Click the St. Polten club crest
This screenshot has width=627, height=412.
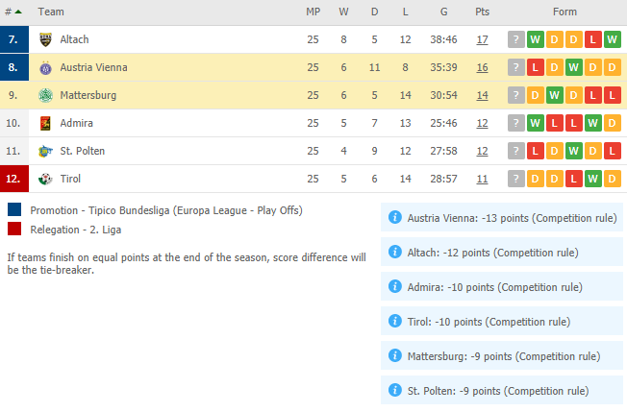coord(45,151)
